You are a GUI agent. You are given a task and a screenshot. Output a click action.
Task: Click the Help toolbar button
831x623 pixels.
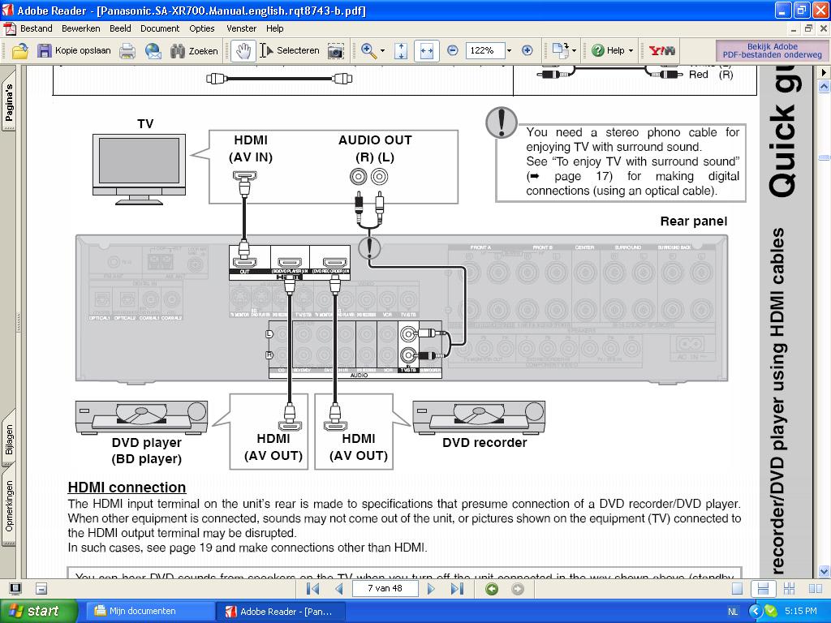pyautogui.click(x=608, y=51)
